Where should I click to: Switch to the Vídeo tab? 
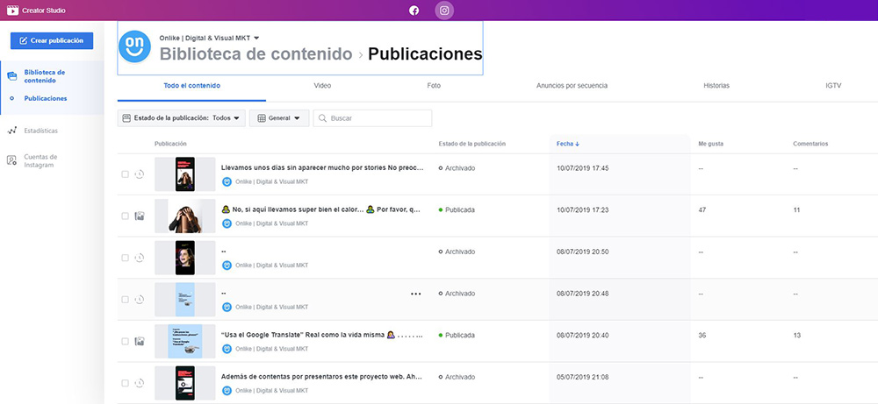pyautogui.click(x=322, y=86)
